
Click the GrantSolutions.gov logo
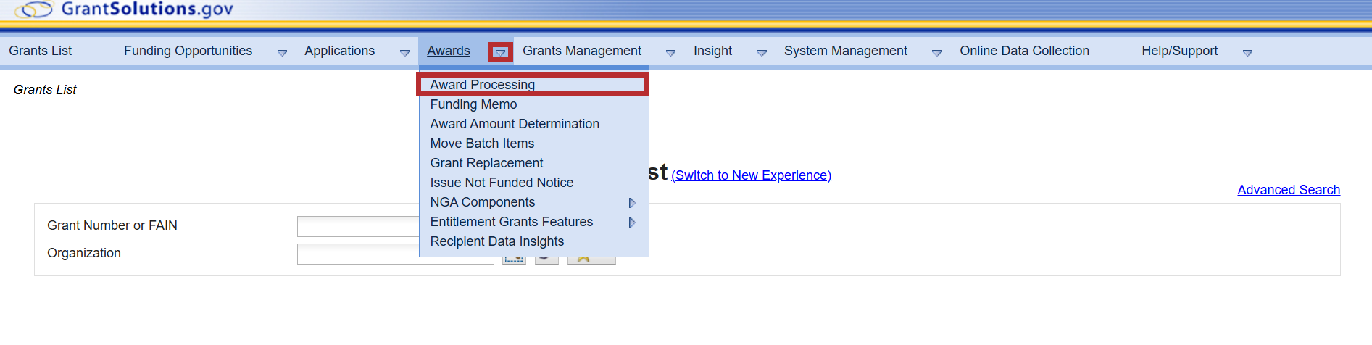pyautogui.click(x=125, y=9)
